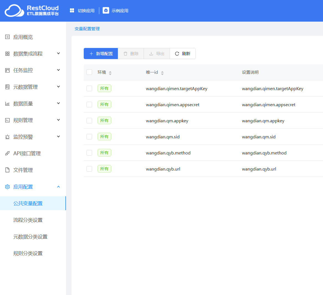Select the checkbox for wangdian.qm.sid row
The image size is (323, 295).
click(89, 137)
